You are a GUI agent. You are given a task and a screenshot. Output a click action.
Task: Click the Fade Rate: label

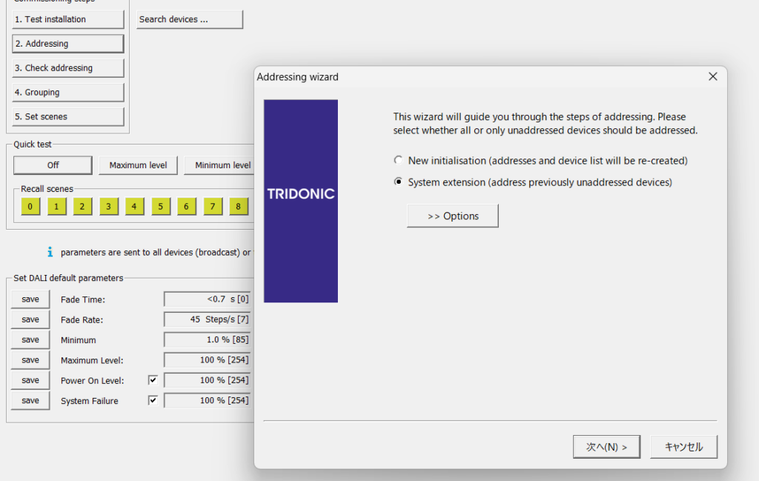tap(82, 320)
